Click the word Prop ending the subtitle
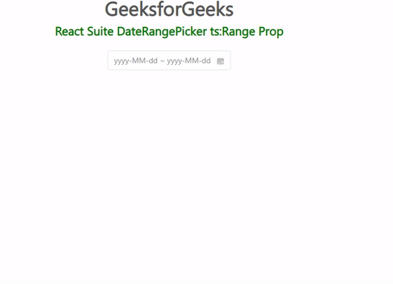Viewport: 393px width, 284px height. pyautogui.click(x=271, y=32)
